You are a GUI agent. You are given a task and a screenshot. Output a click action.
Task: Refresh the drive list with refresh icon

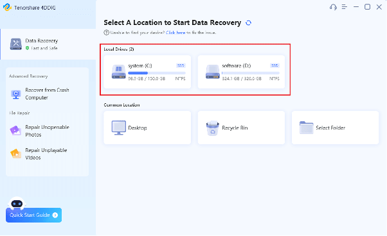[249, 23]
